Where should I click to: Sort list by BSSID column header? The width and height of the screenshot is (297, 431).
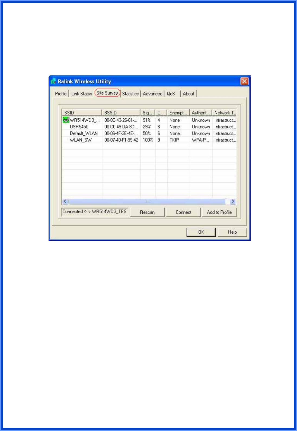(121, 113)
